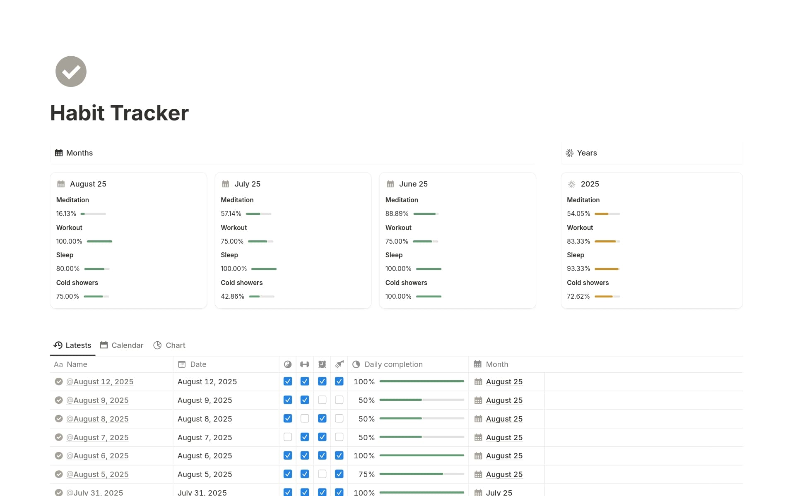Open the Chart view tab
Image resolution: width=795 pixels, height=496 pixels.
(x=169, y=345)
